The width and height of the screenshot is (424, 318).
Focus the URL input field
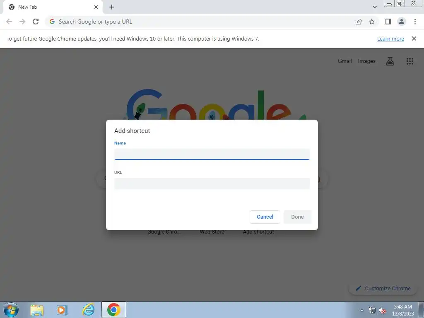pos(212,183)
